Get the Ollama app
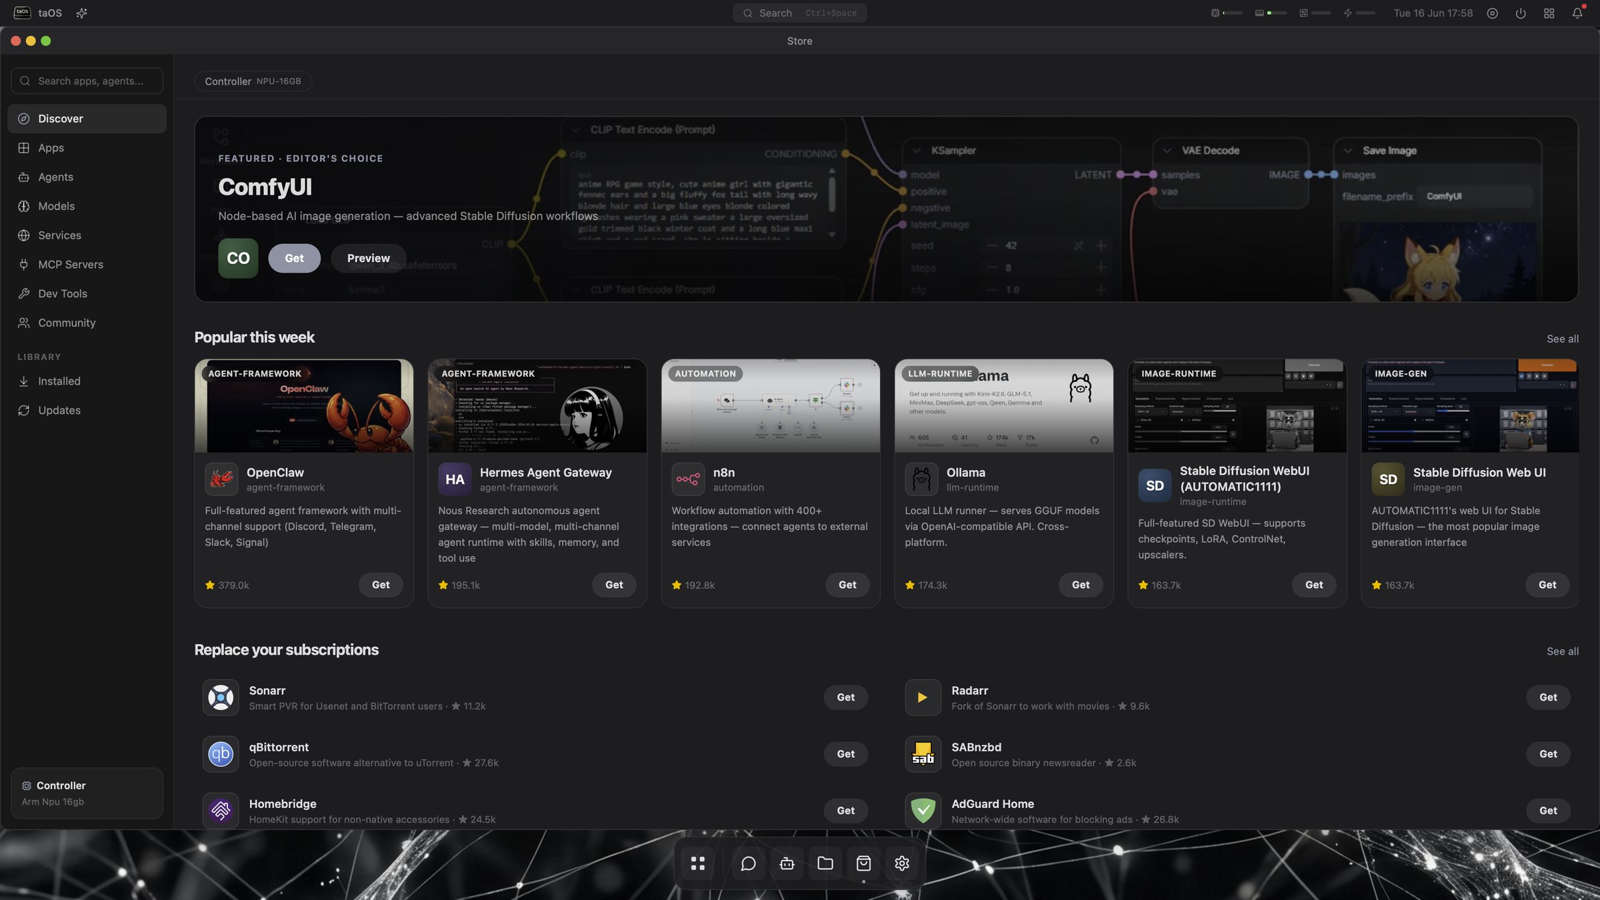The image size is (1600, 900). [x=1081, y=585]
